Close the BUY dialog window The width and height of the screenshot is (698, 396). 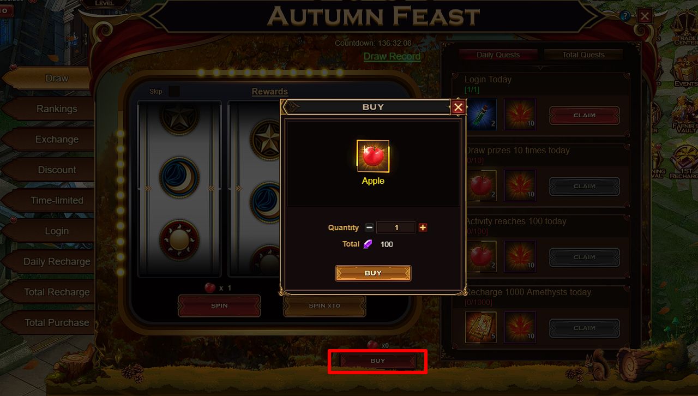(x=458, y=107)
